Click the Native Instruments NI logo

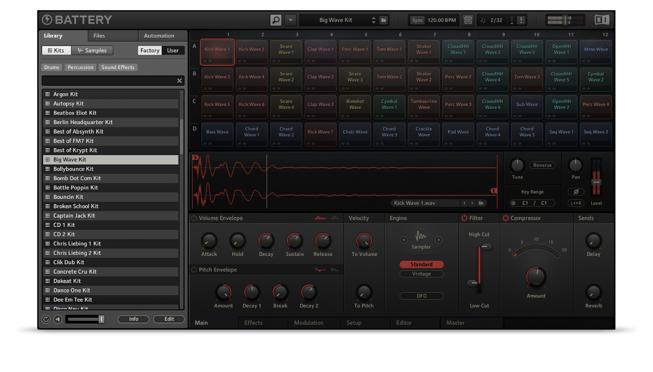pos(602,20)
